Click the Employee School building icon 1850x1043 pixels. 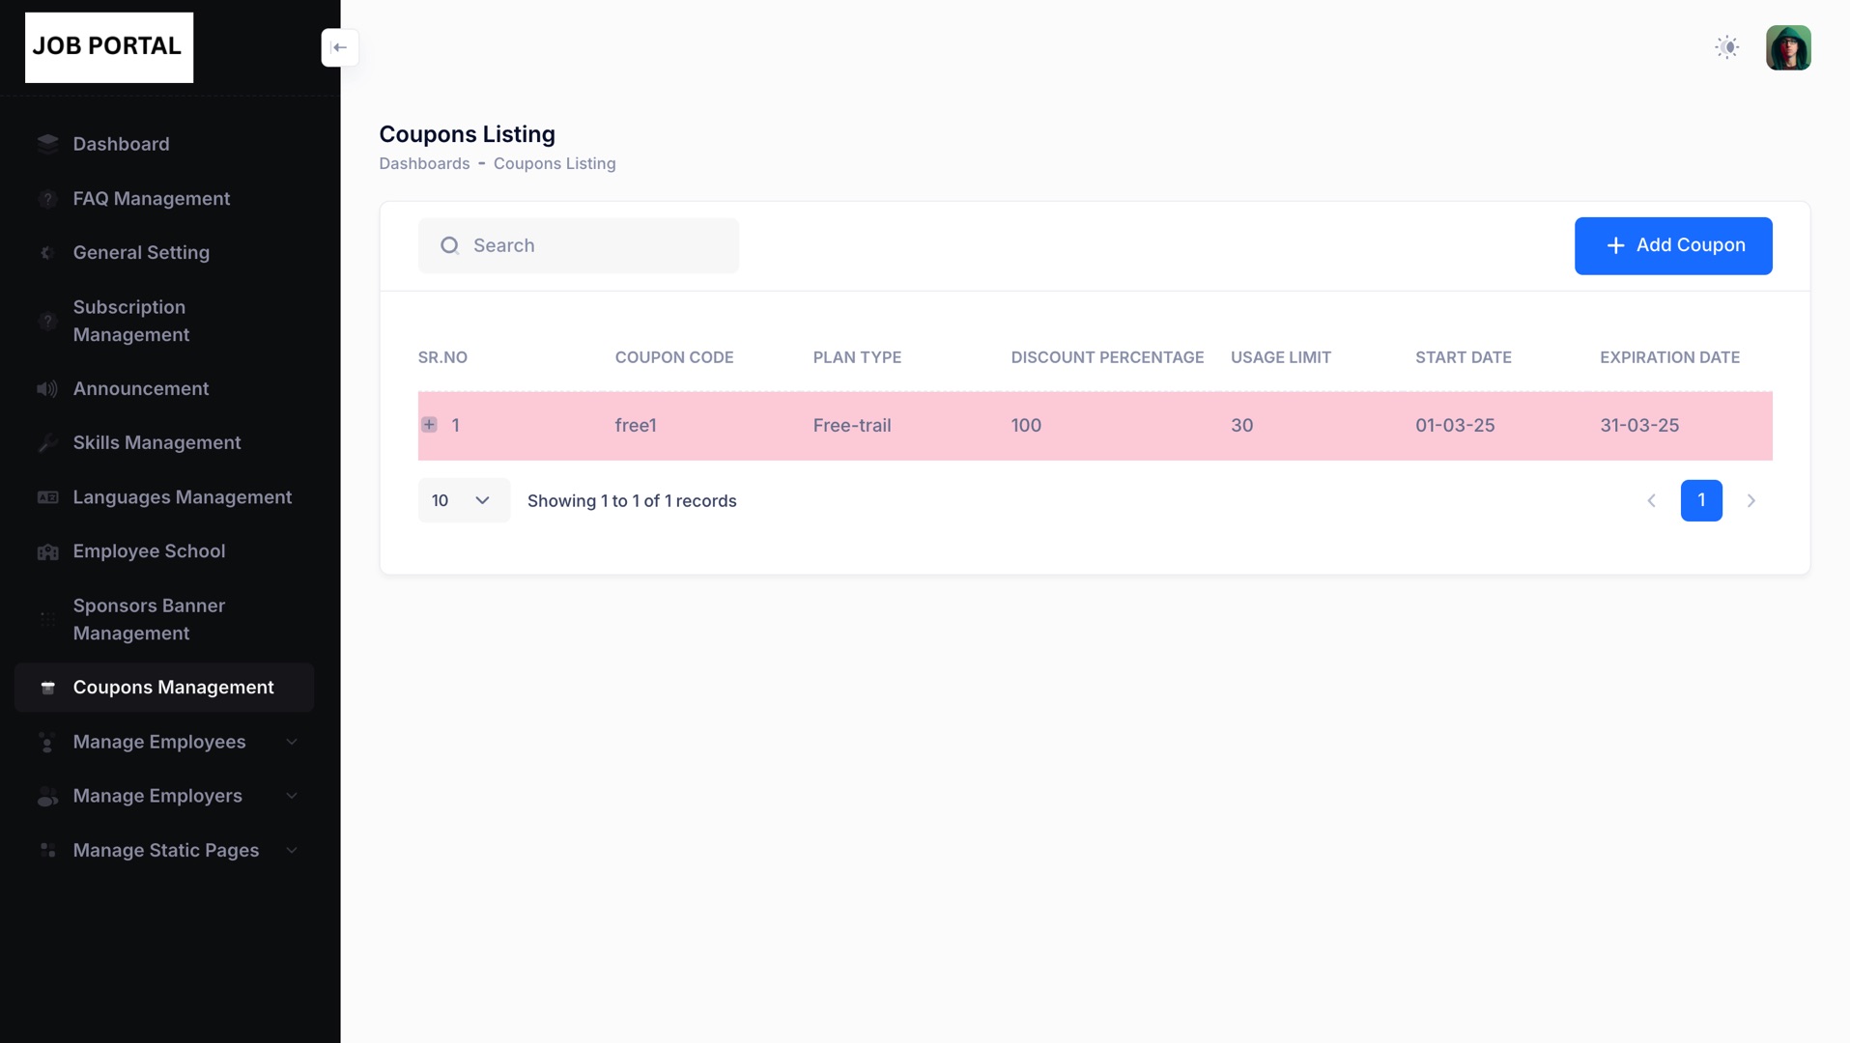(47, 551)
